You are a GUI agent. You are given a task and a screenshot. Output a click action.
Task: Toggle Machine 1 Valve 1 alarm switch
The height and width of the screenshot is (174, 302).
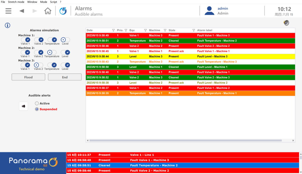pos(25,40)
